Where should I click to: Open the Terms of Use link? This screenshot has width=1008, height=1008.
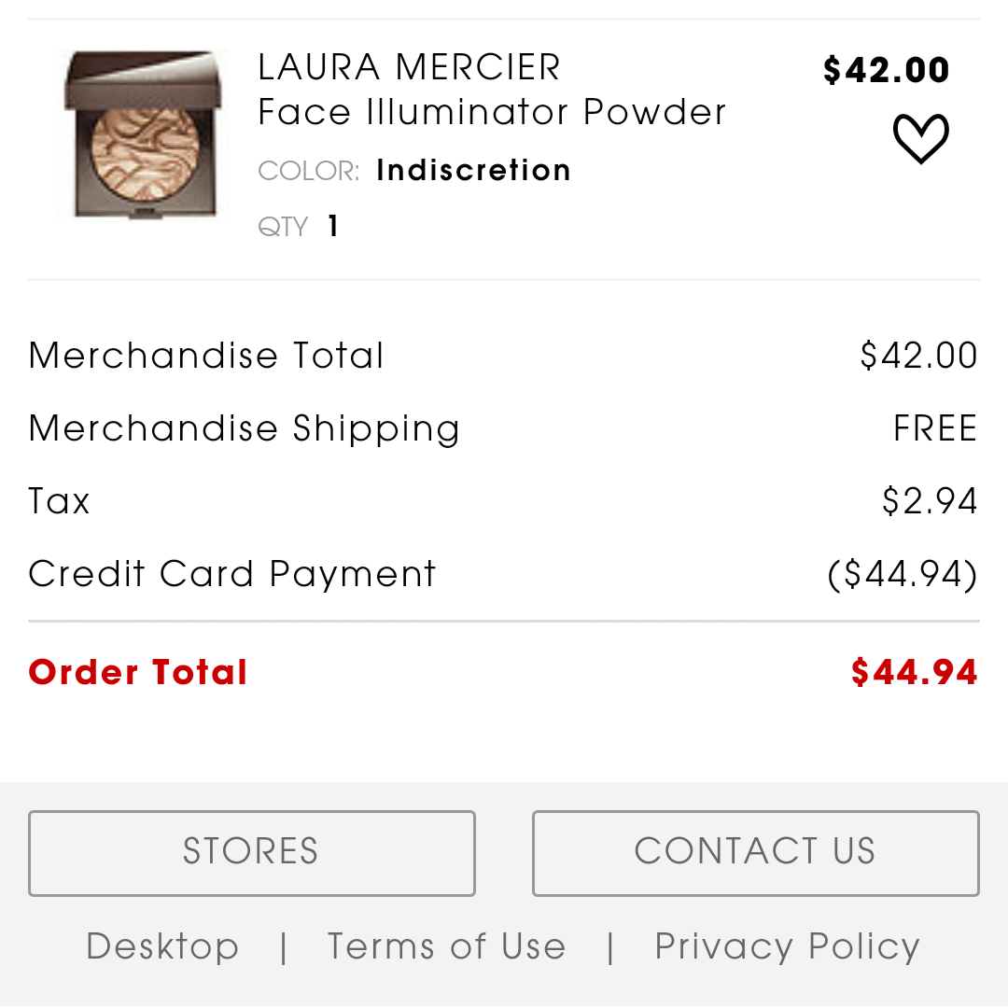446,946
